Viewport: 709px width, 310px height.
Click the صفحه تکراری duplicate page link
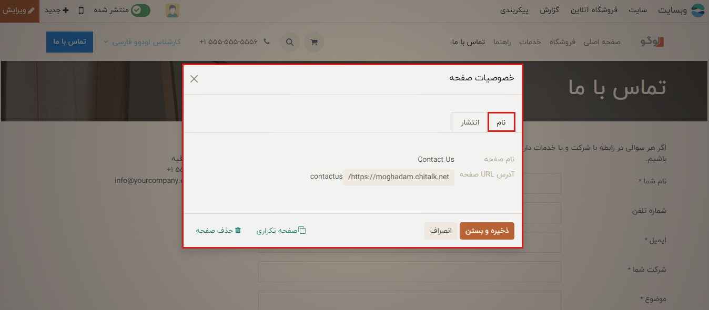(281, 231)
